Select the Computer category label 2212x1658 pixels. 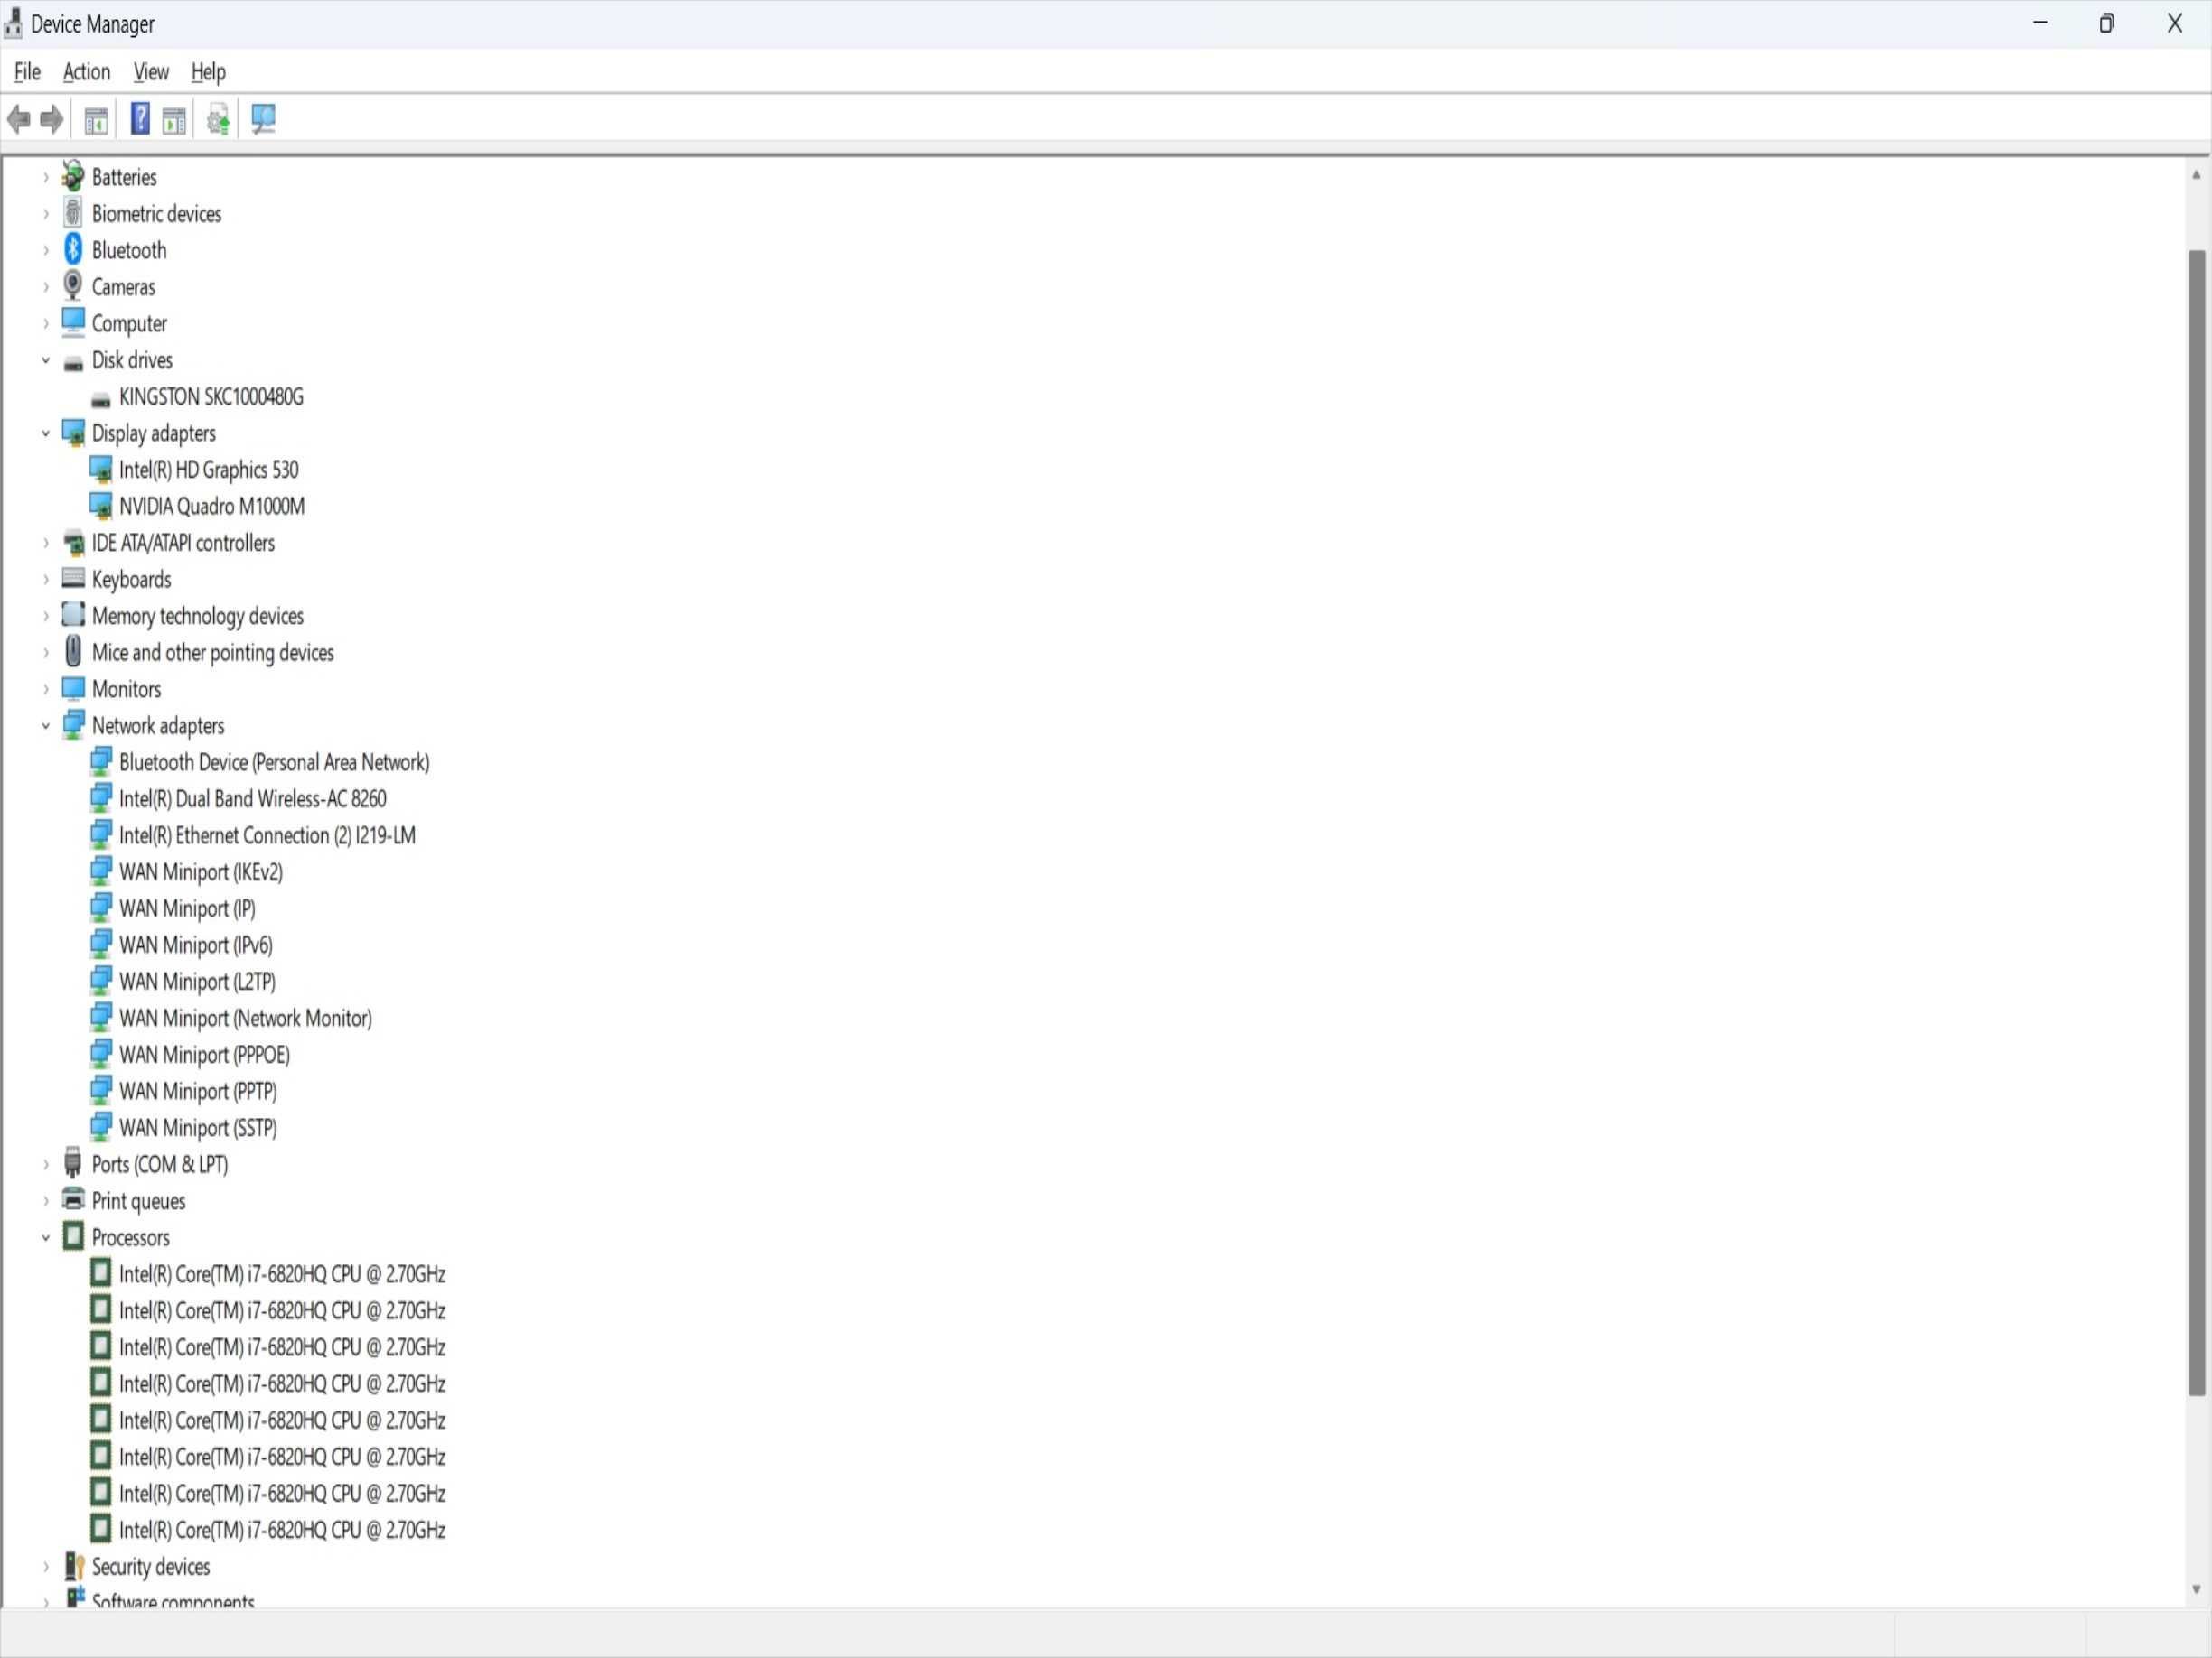129,324
